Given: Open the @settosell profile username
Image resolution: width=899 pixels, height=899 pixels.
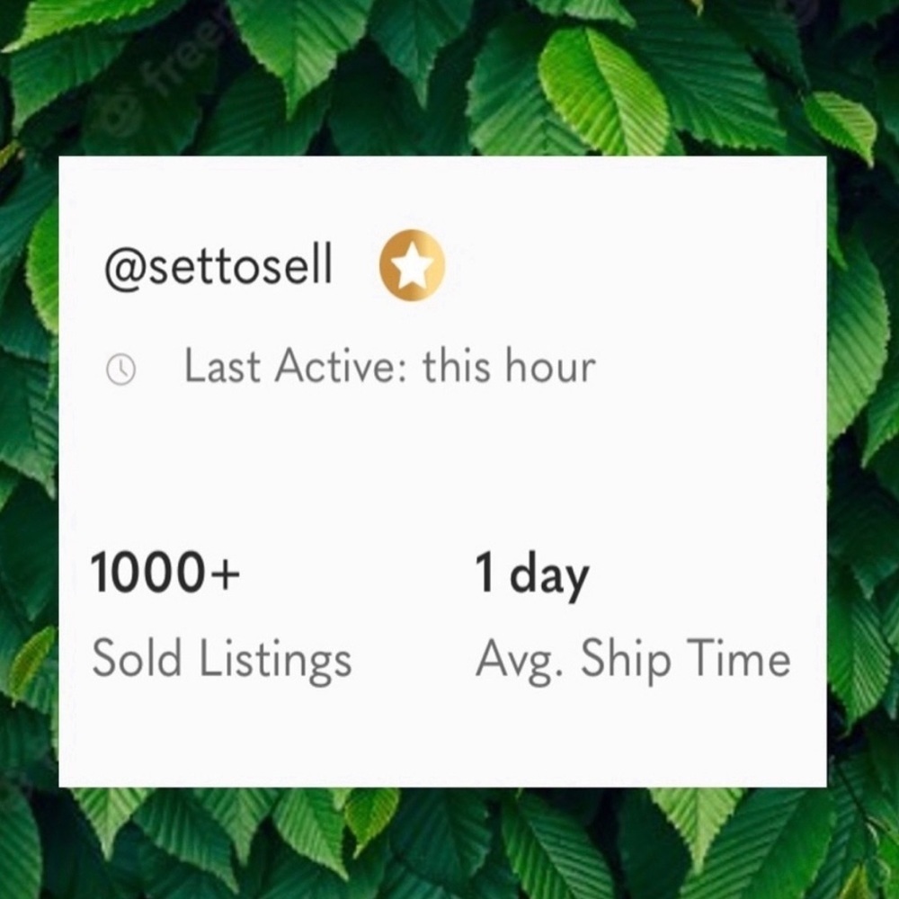Looking at the screenshot, I should (x=218, y=265).
